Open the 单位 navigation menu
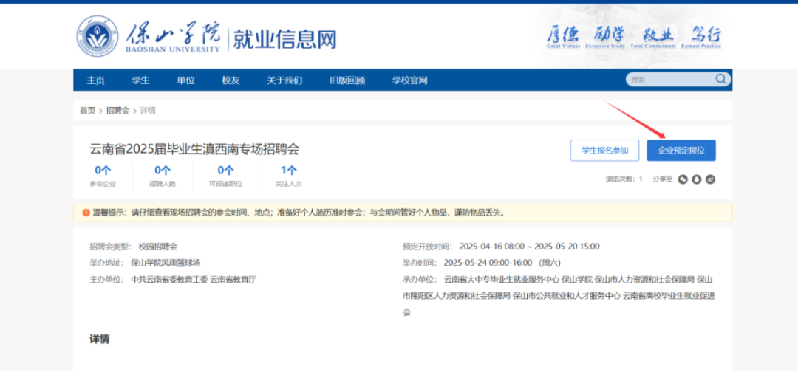This screenshot has height=372, width=798. [x=185, y=80]
